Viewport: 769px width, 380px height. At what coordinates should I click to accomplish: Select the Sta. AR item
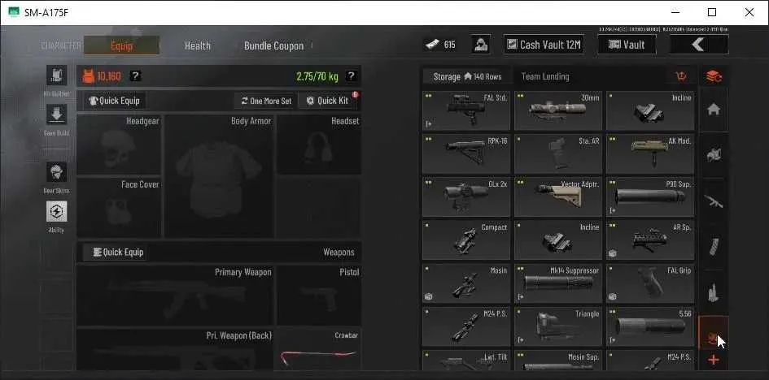tap(558, 154)
